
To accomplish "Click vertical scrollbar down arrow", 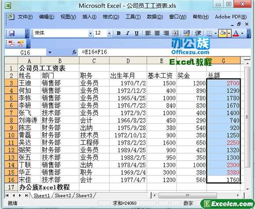I will [248, 189].
